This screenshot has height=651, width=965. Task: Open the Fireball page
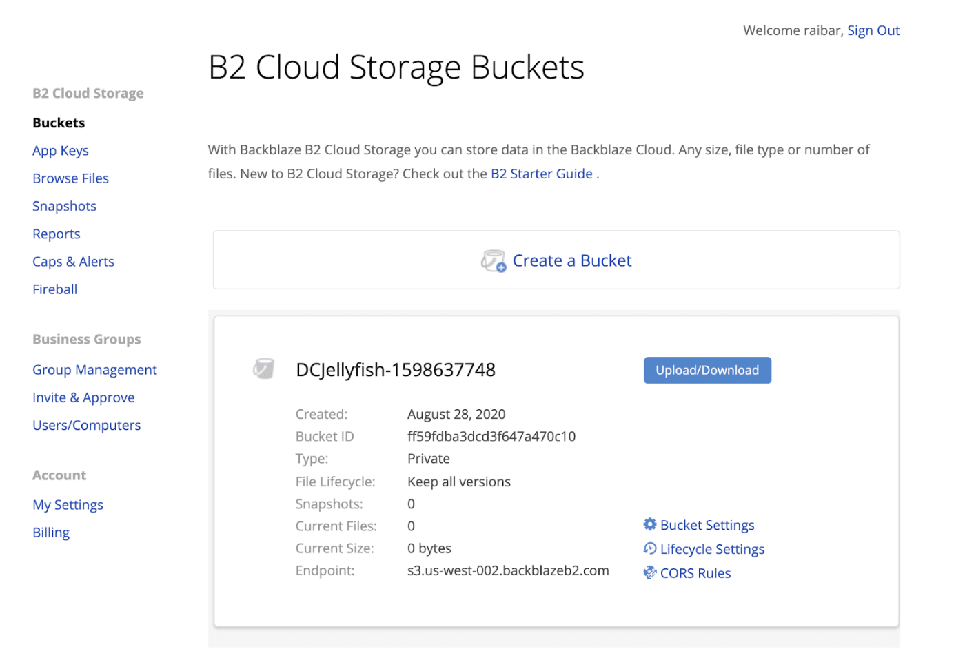pyautogui.click(x=54, y=289)
